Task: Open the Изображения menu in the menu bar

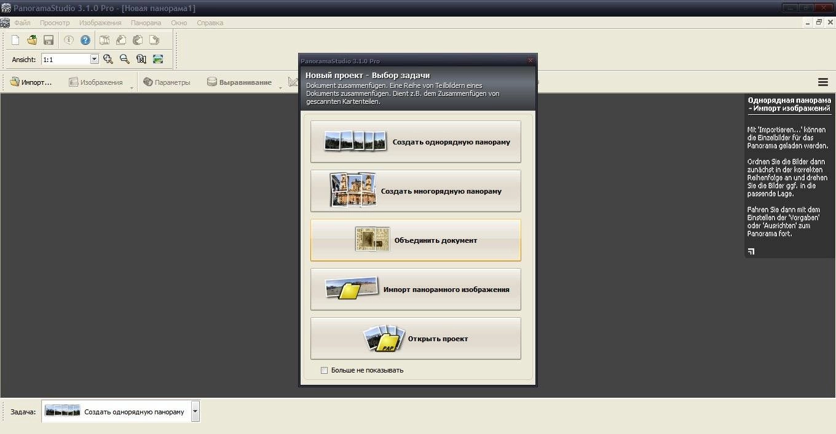Action: point(100,23)
